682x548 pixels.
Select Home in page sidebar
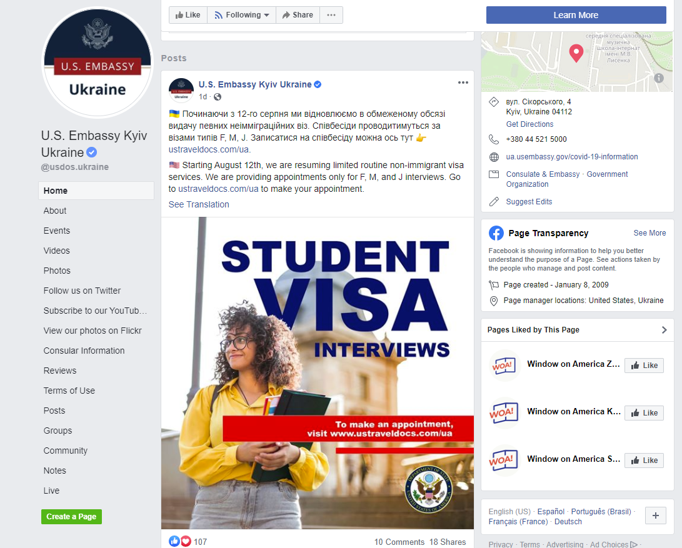click(x=96, y=191)
